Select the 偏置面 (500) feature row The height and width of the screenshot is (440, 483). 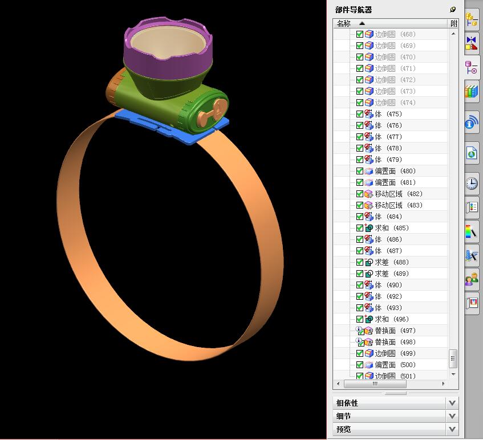[391, 365]
